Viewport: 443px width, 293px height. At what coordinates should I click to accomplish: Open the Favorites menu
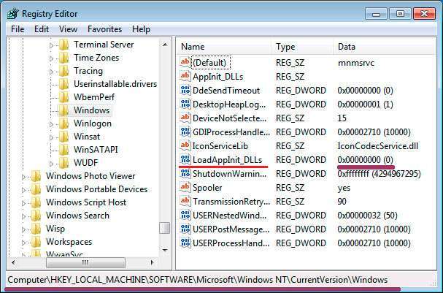[104, 29]
